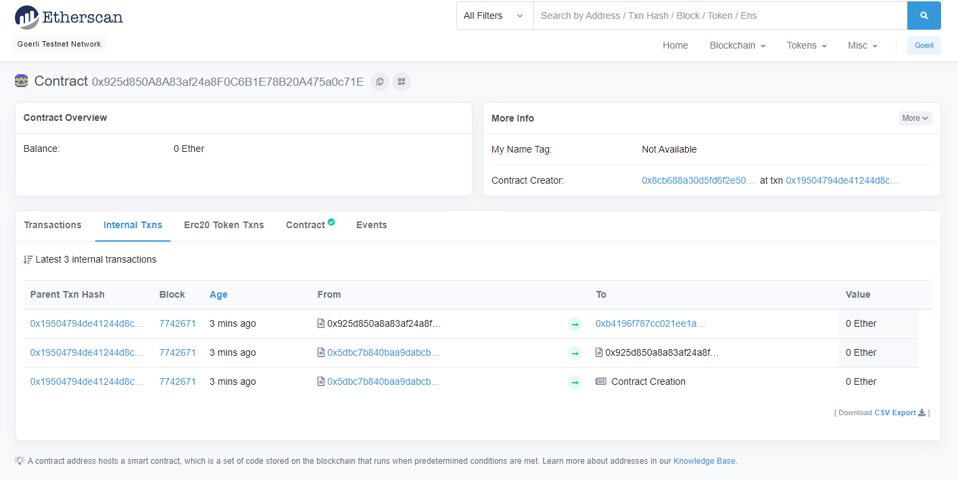Viewport: 958px width, 480px height.
Task: Open the Contract tab
Action: (306, 225)
